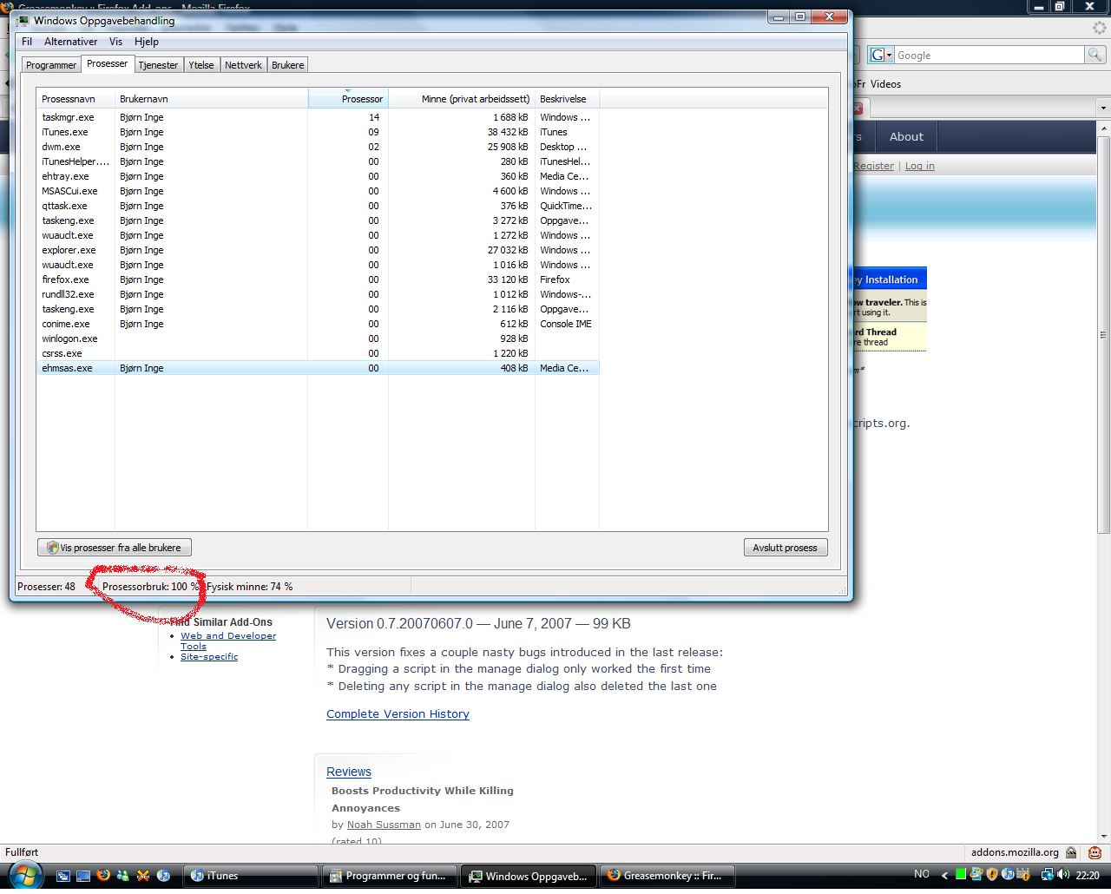
Task: Select the conime.exe process row
Action: coord(318,324)
